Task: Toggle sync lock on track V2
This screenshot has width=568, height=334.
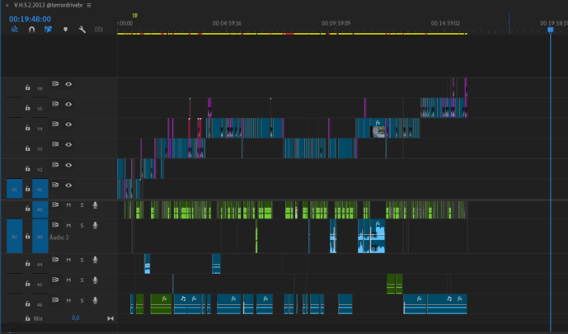Action: 55,165
